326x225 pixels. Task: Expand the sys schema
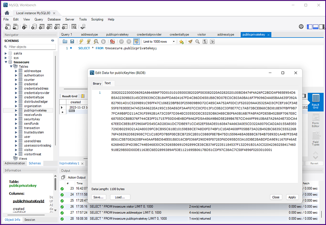[6, 58]
